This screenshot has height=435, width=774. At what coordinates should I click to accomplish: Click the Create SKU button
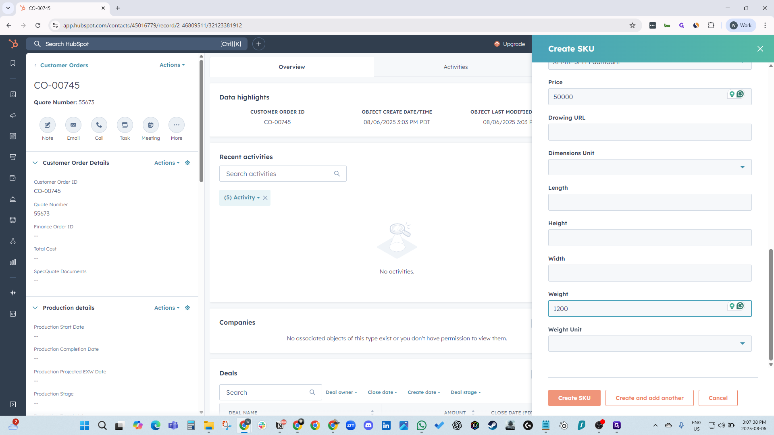[x=574, y=398]
